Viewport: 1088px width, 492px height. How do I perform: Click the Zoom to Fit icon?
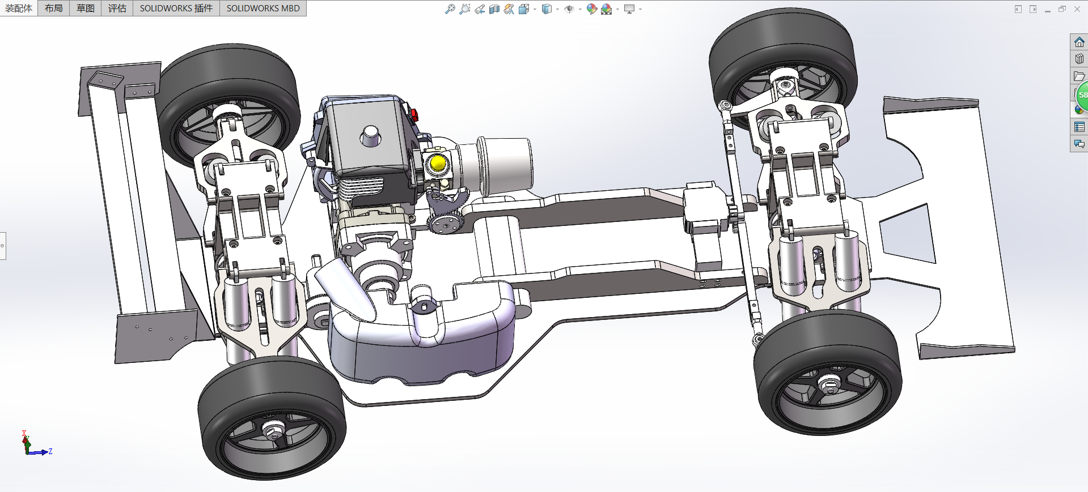tap(450, 9)
